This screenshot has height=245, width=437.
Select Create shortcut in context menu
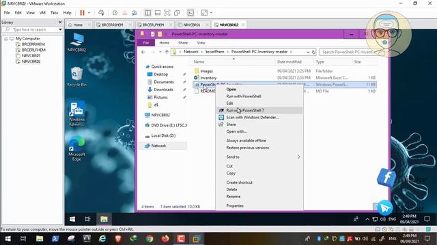[259, 182]
